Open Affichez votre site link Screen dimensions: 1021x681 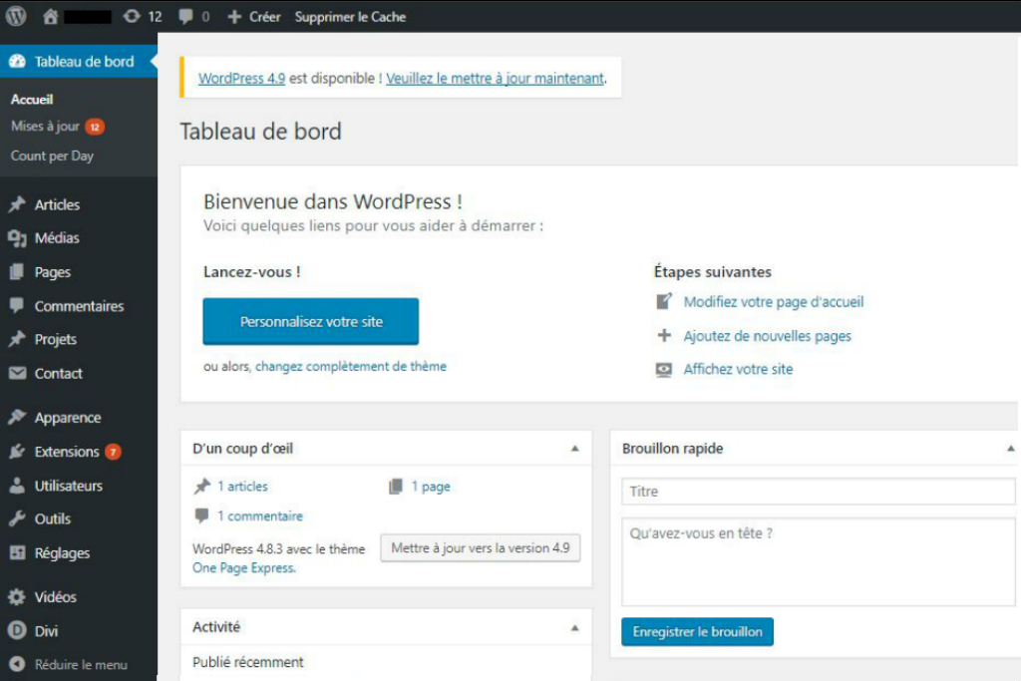pos(738,369)
